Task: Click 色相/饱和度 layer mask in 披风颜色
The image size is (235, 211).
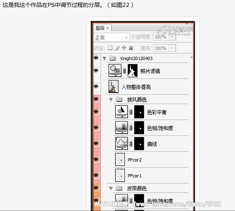Action: point(139,128)
